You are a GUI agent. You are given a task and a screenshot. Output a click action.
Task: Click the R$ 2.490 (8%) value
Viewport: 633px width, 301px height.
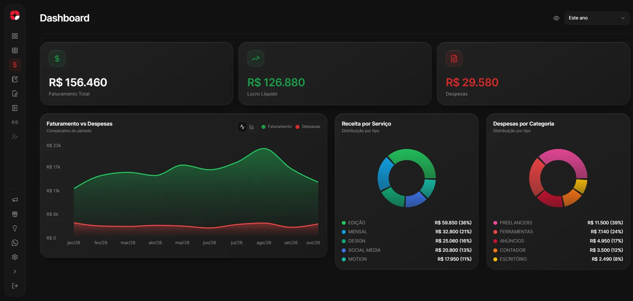tap(607, 259)
